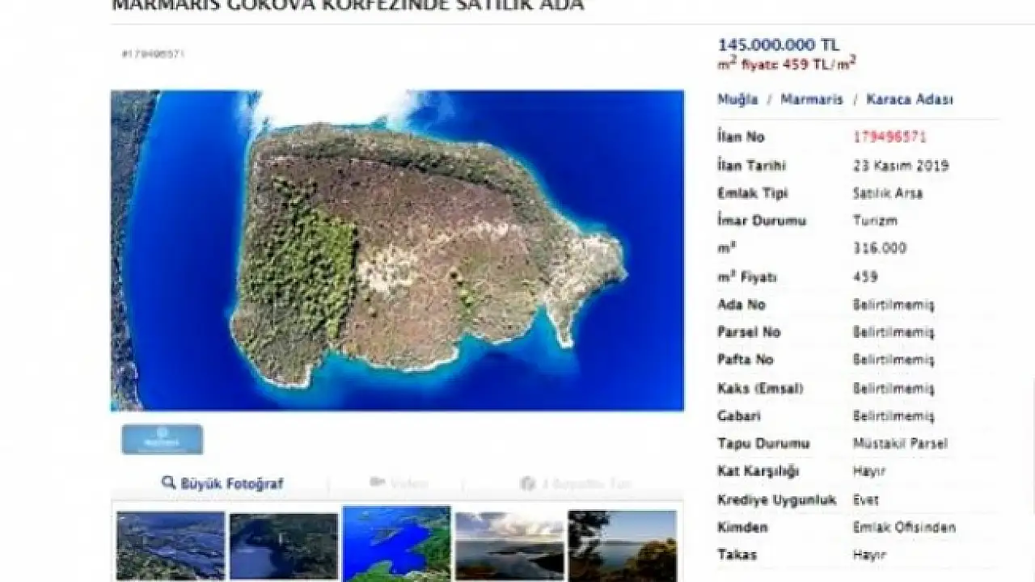Switch to the 3 Boyutlu Tur tab

pyautogui.click(x=575, y=483)
